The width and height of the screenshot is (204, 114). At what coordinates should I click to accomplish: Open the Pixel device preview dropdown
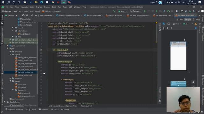point(177,24)
